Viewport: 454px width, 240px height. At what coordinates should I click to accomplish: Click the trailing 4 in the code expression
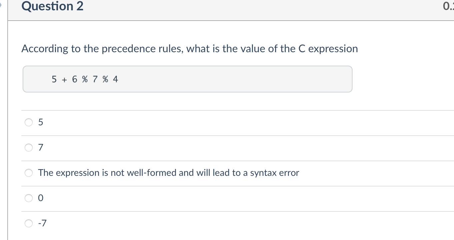point(115,79)
